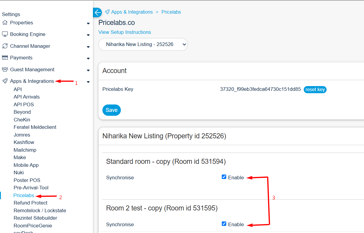Click the Pricelabs.co page heading
Image resolution: width=364 pixels, height=233 pixels.
click(x=116, y=23)
